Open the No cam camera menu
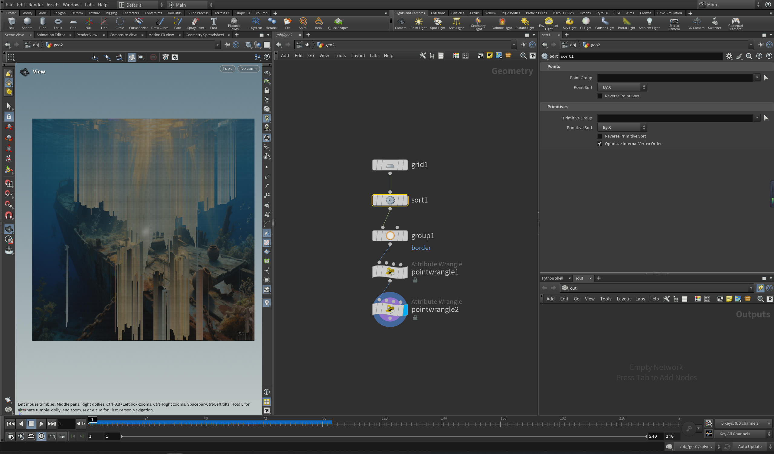 click(x=249, y=68)
